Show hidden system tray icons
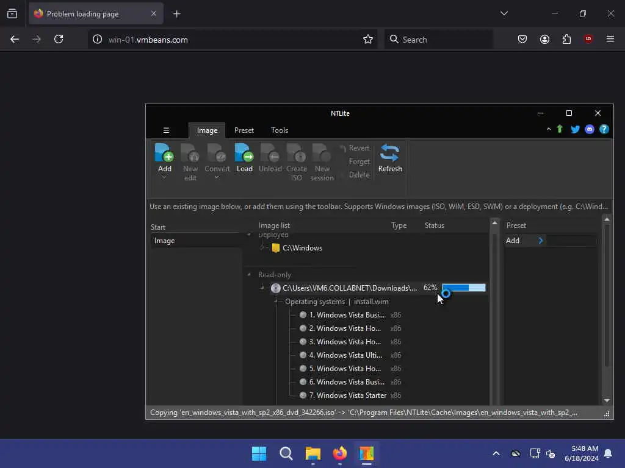This screenshot has width=625, height=468. [496, 453]
